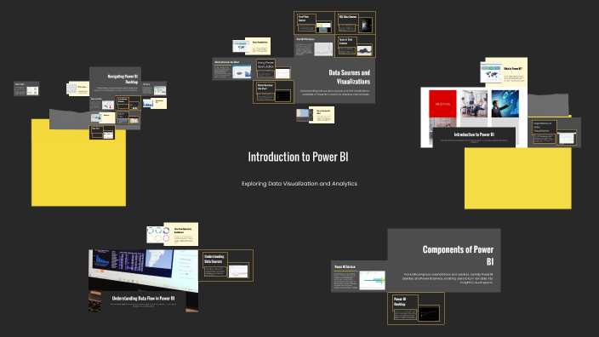Image resolution: width=599 pixels, height=337 pixels.
Task: Click the businessman touching hologram photo
Action: click(505, 104)
